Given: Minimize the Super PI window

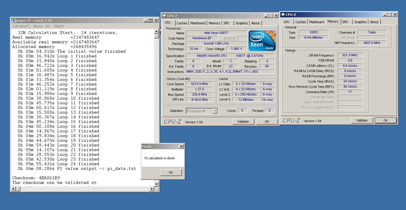Looking at the screenshot, I should point(146,21).
